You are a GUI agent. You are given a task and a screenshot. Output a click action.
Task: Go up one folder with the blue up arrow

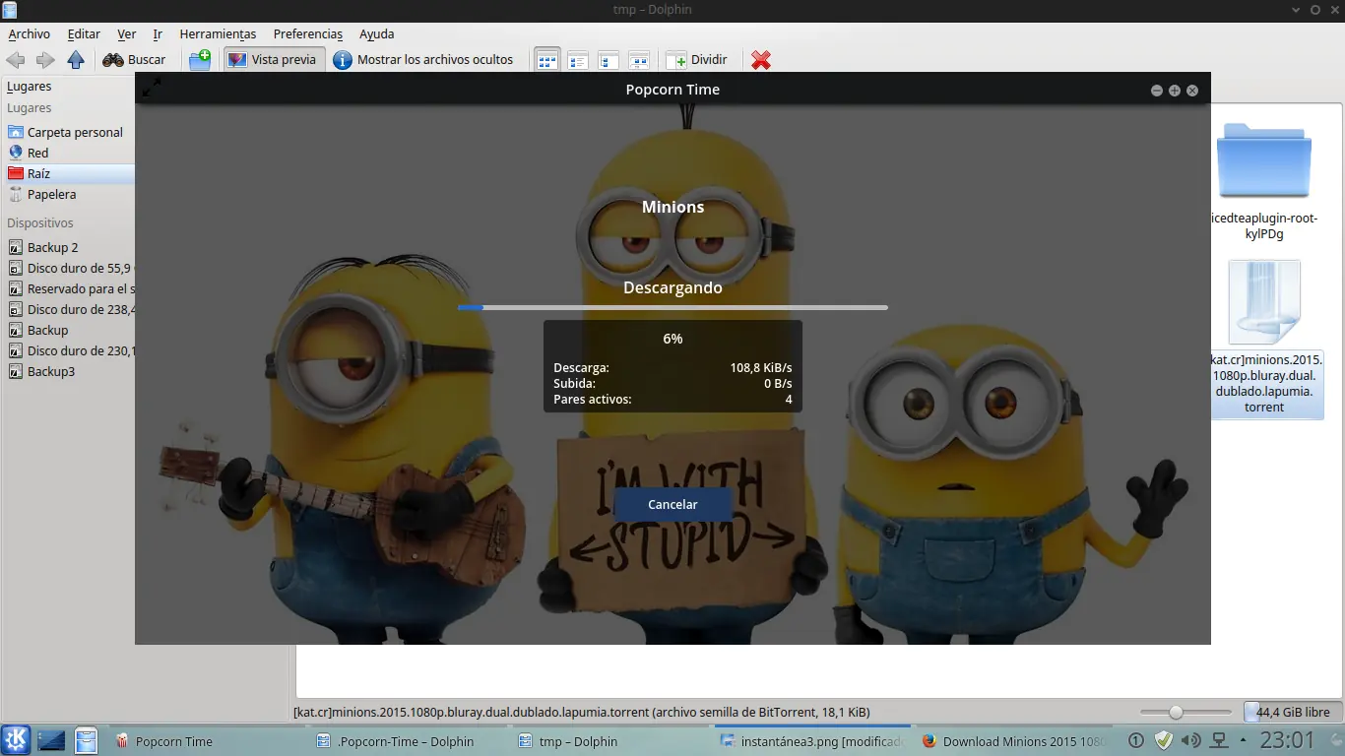coord(76,60)
